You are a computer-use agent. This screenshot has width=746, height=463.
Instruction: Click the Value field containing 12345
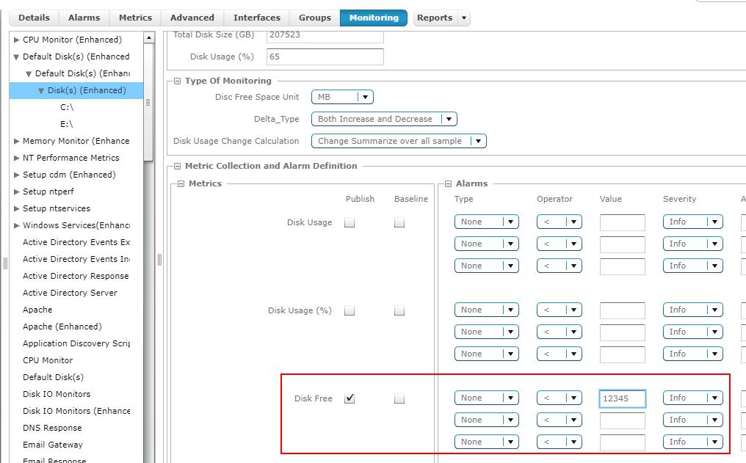(x=622, y=398)
